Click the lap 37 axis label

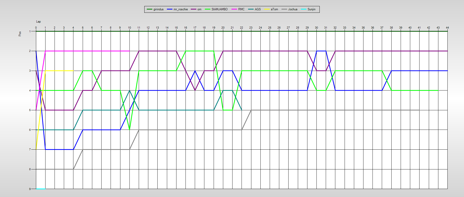coord(382,28)
